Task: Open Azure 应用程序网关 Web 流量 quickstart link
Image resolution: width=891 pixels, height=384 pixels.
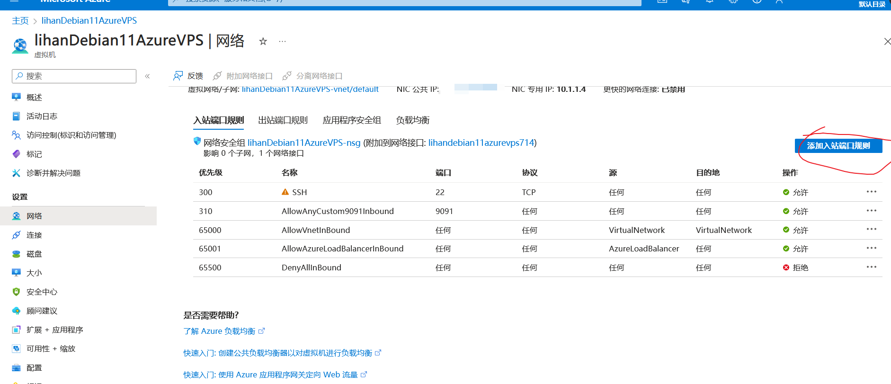Action: point(271,375)
